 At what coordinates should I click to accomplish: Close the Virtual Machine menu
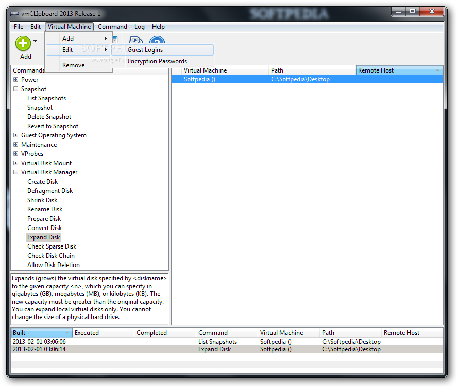[69, 27]
